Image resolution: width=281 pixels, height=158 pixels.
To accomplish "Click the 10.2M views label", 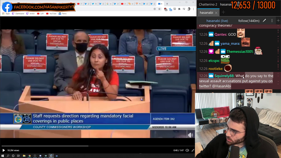I will (13, 151).
